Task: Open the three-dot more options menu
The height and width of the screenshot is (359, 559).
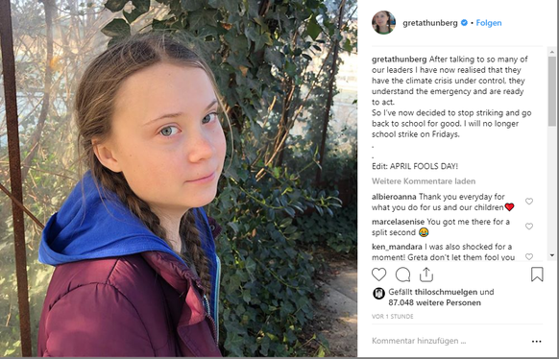Action: [x=537, y=341]
